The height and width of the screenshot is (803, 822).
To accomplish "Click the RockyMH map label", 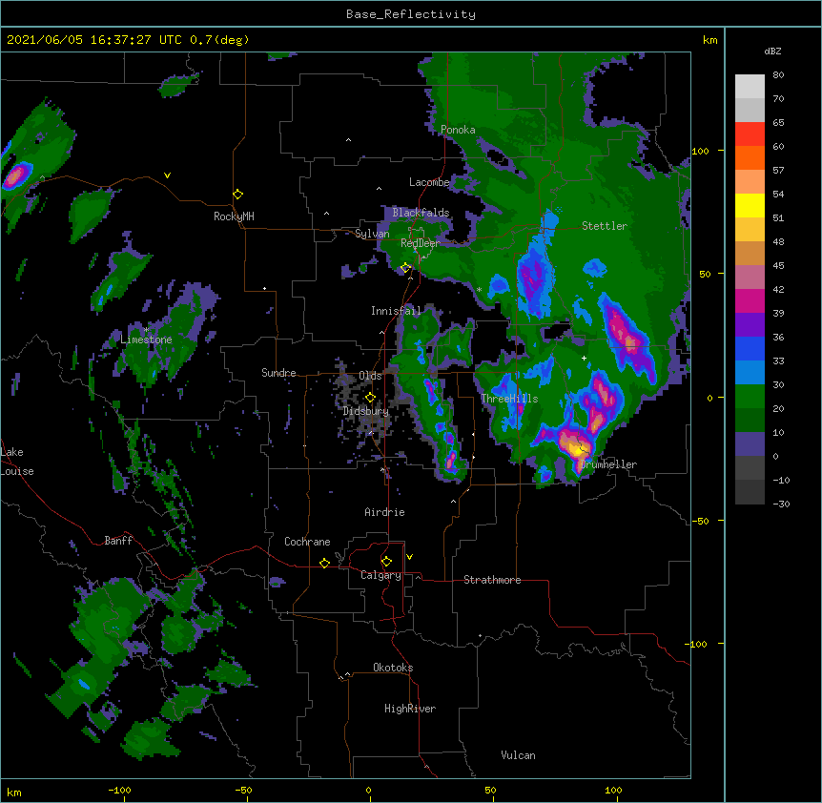I will 234,216.
